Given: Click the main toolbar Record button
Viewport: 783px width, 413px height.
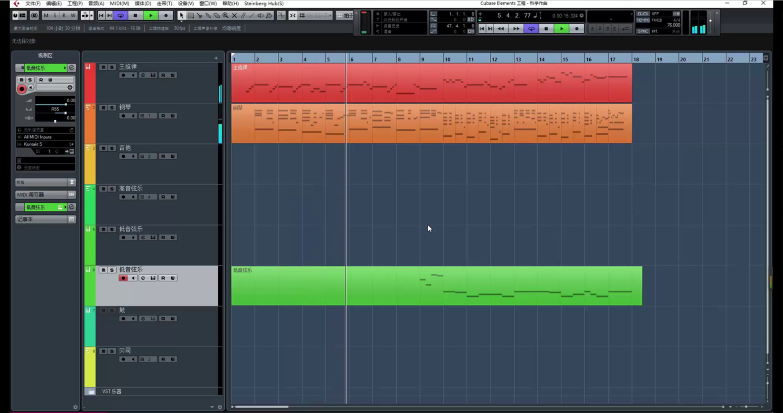Looking at the screenshot, I should click(166, 15).
